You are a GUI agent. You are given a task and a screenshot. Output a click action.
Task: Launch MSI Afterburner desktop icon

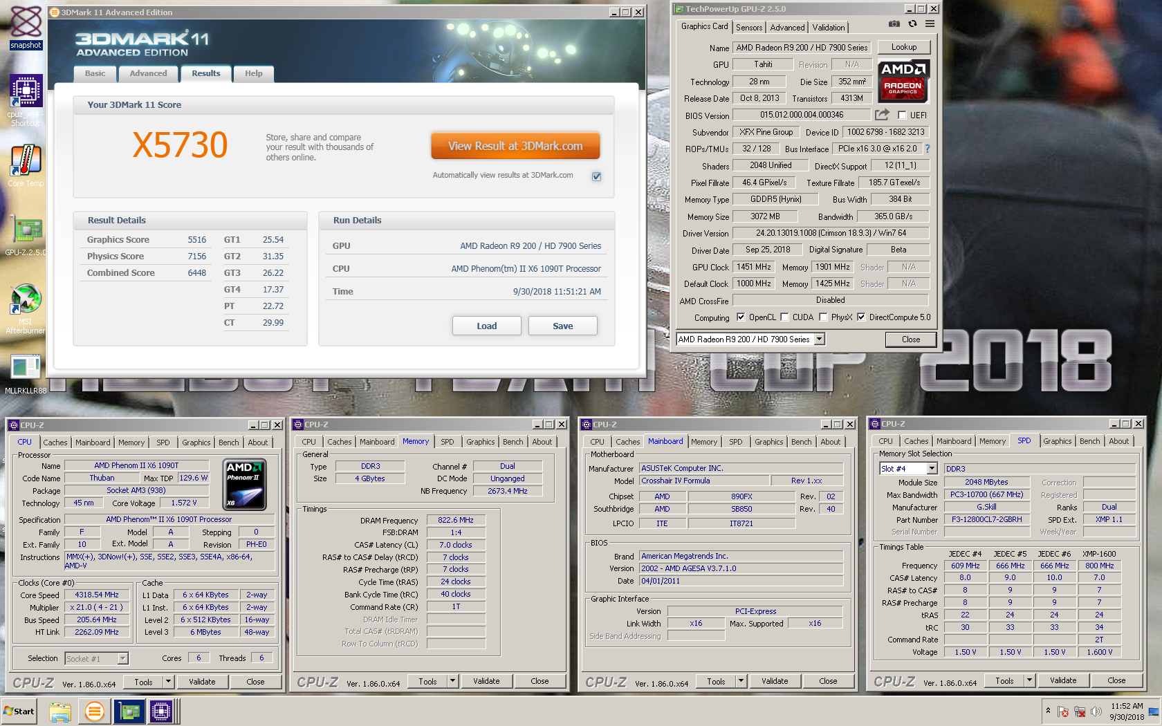click(x=26, y=309)
